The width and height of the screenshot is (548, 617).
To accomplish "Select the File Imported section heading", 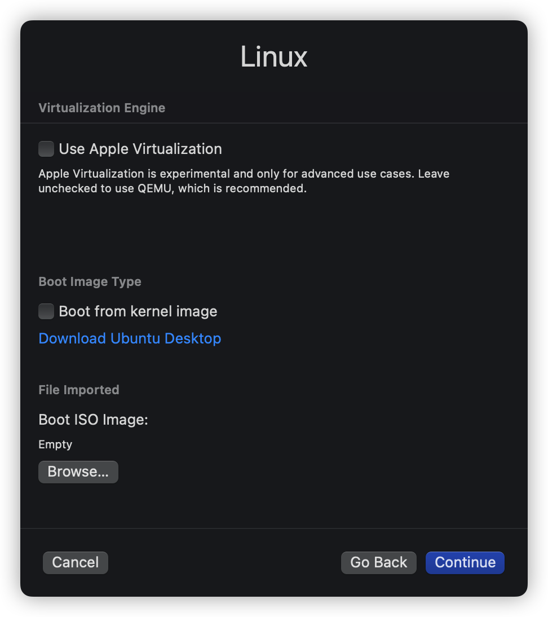I will 79,390.
